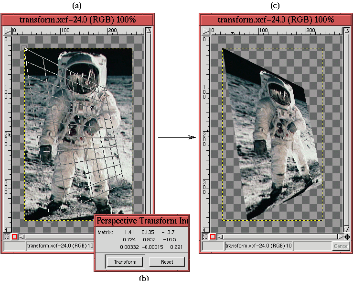This screenshot has width=353, height=281.
Task: Click scroll down arrow in right window
Action: (x=347, y=230)
